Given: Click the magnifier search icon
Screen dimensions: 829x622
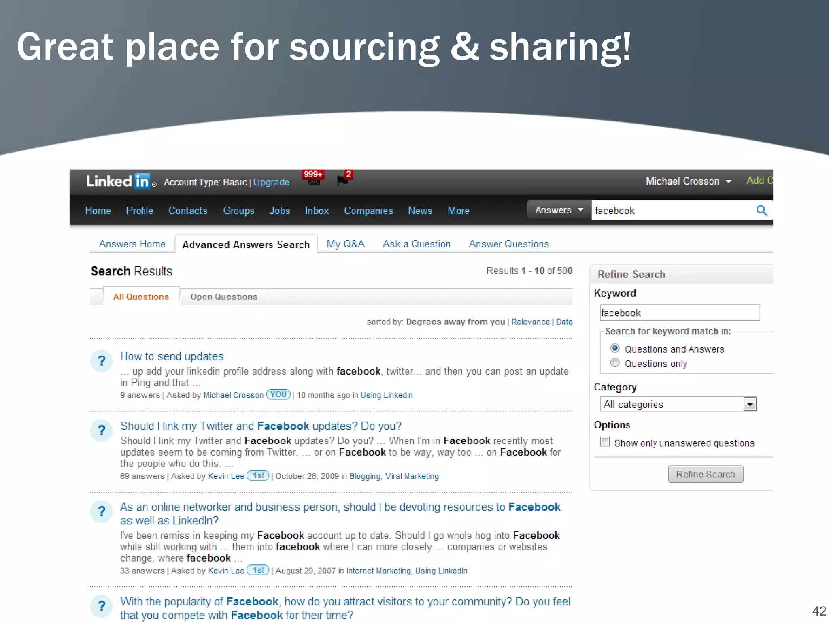Looking at the screenshot, I should tap(761, 211).
